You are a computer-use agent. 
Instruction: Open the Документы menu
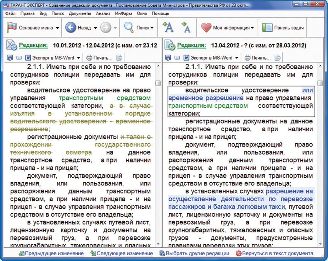[80, 13]
